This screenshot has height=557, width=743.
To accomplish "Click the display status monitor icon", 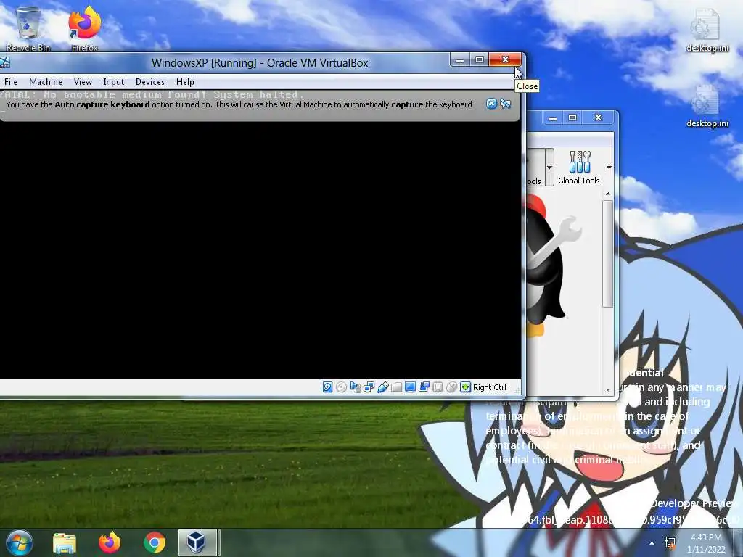I will click(411, 387).
